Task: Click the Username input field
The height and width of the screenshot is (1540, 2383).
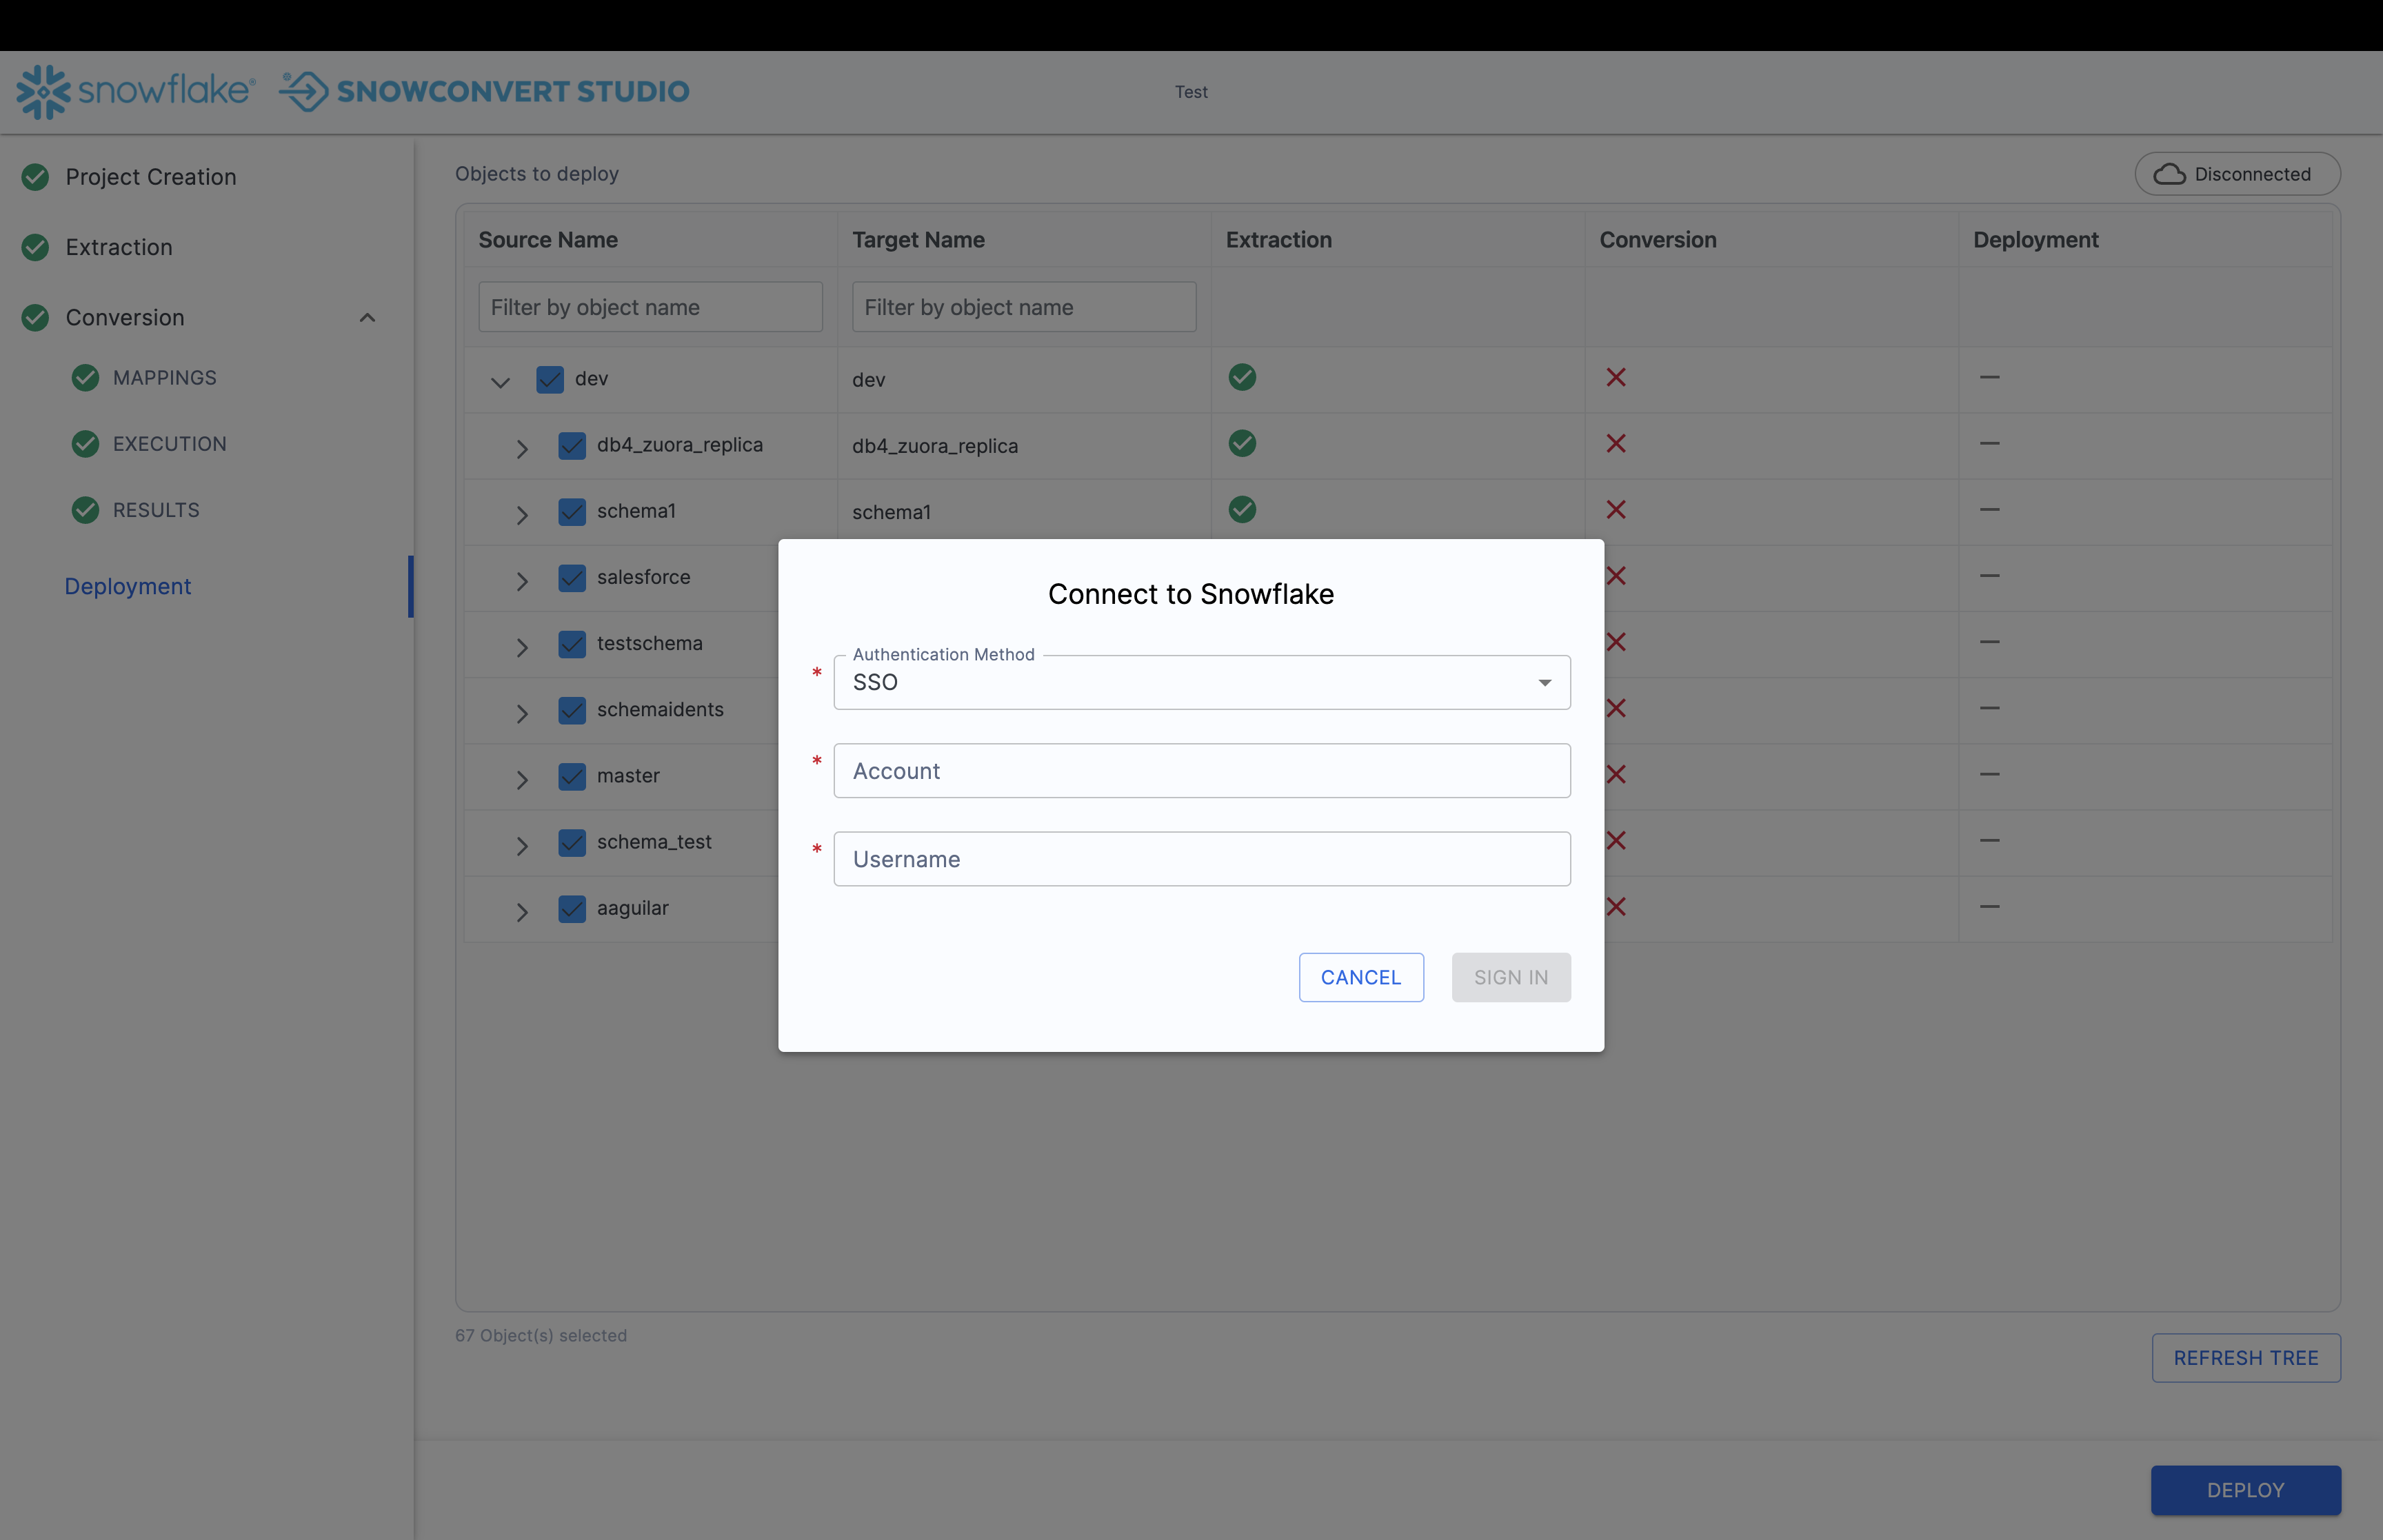Action: [x=1202, y=859]
